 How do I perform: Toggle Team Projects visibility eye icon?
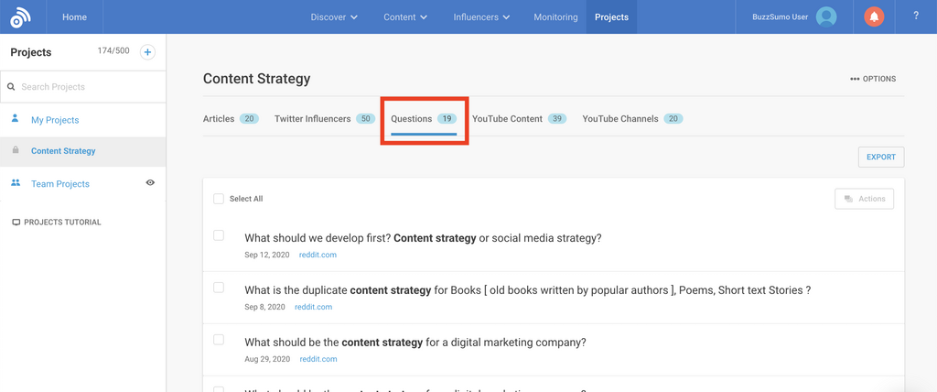pyautogui.click(x=150, y=183)
